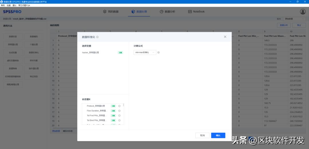Select 数据编码 method in sidebar
309x149 pixels.
(x=34, y=36)
